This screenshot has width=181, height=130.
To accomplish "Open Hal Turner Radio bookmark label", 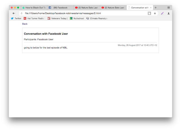I will [36, 18].
